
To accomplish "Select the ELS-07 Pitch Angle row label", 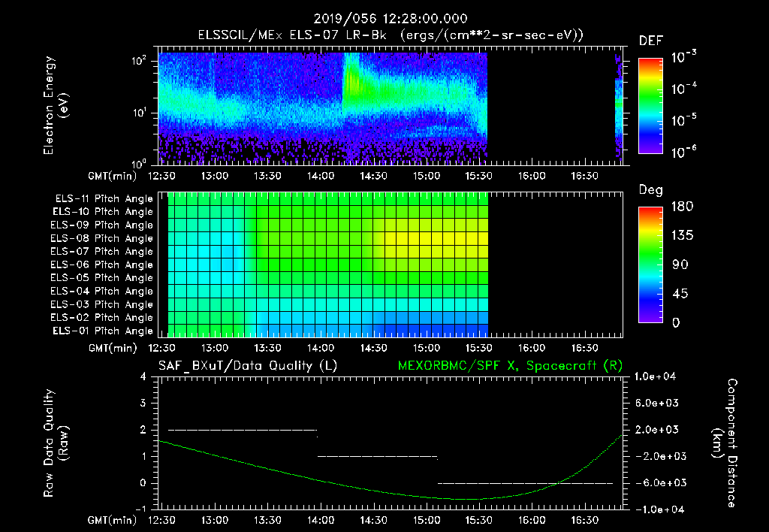I will pyautogui.click(x=102, y=251).
